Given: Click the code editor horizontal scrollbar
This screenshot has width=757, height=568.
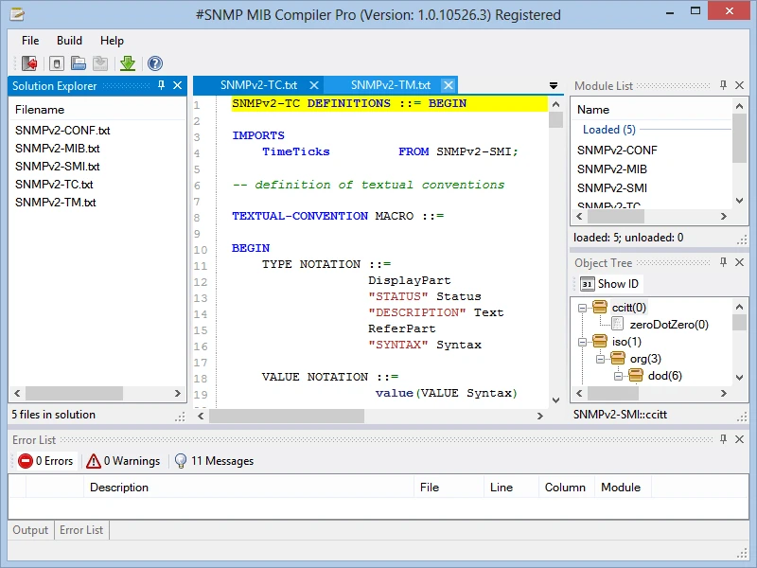Looking at the screenshot, I should coord(286,416).
